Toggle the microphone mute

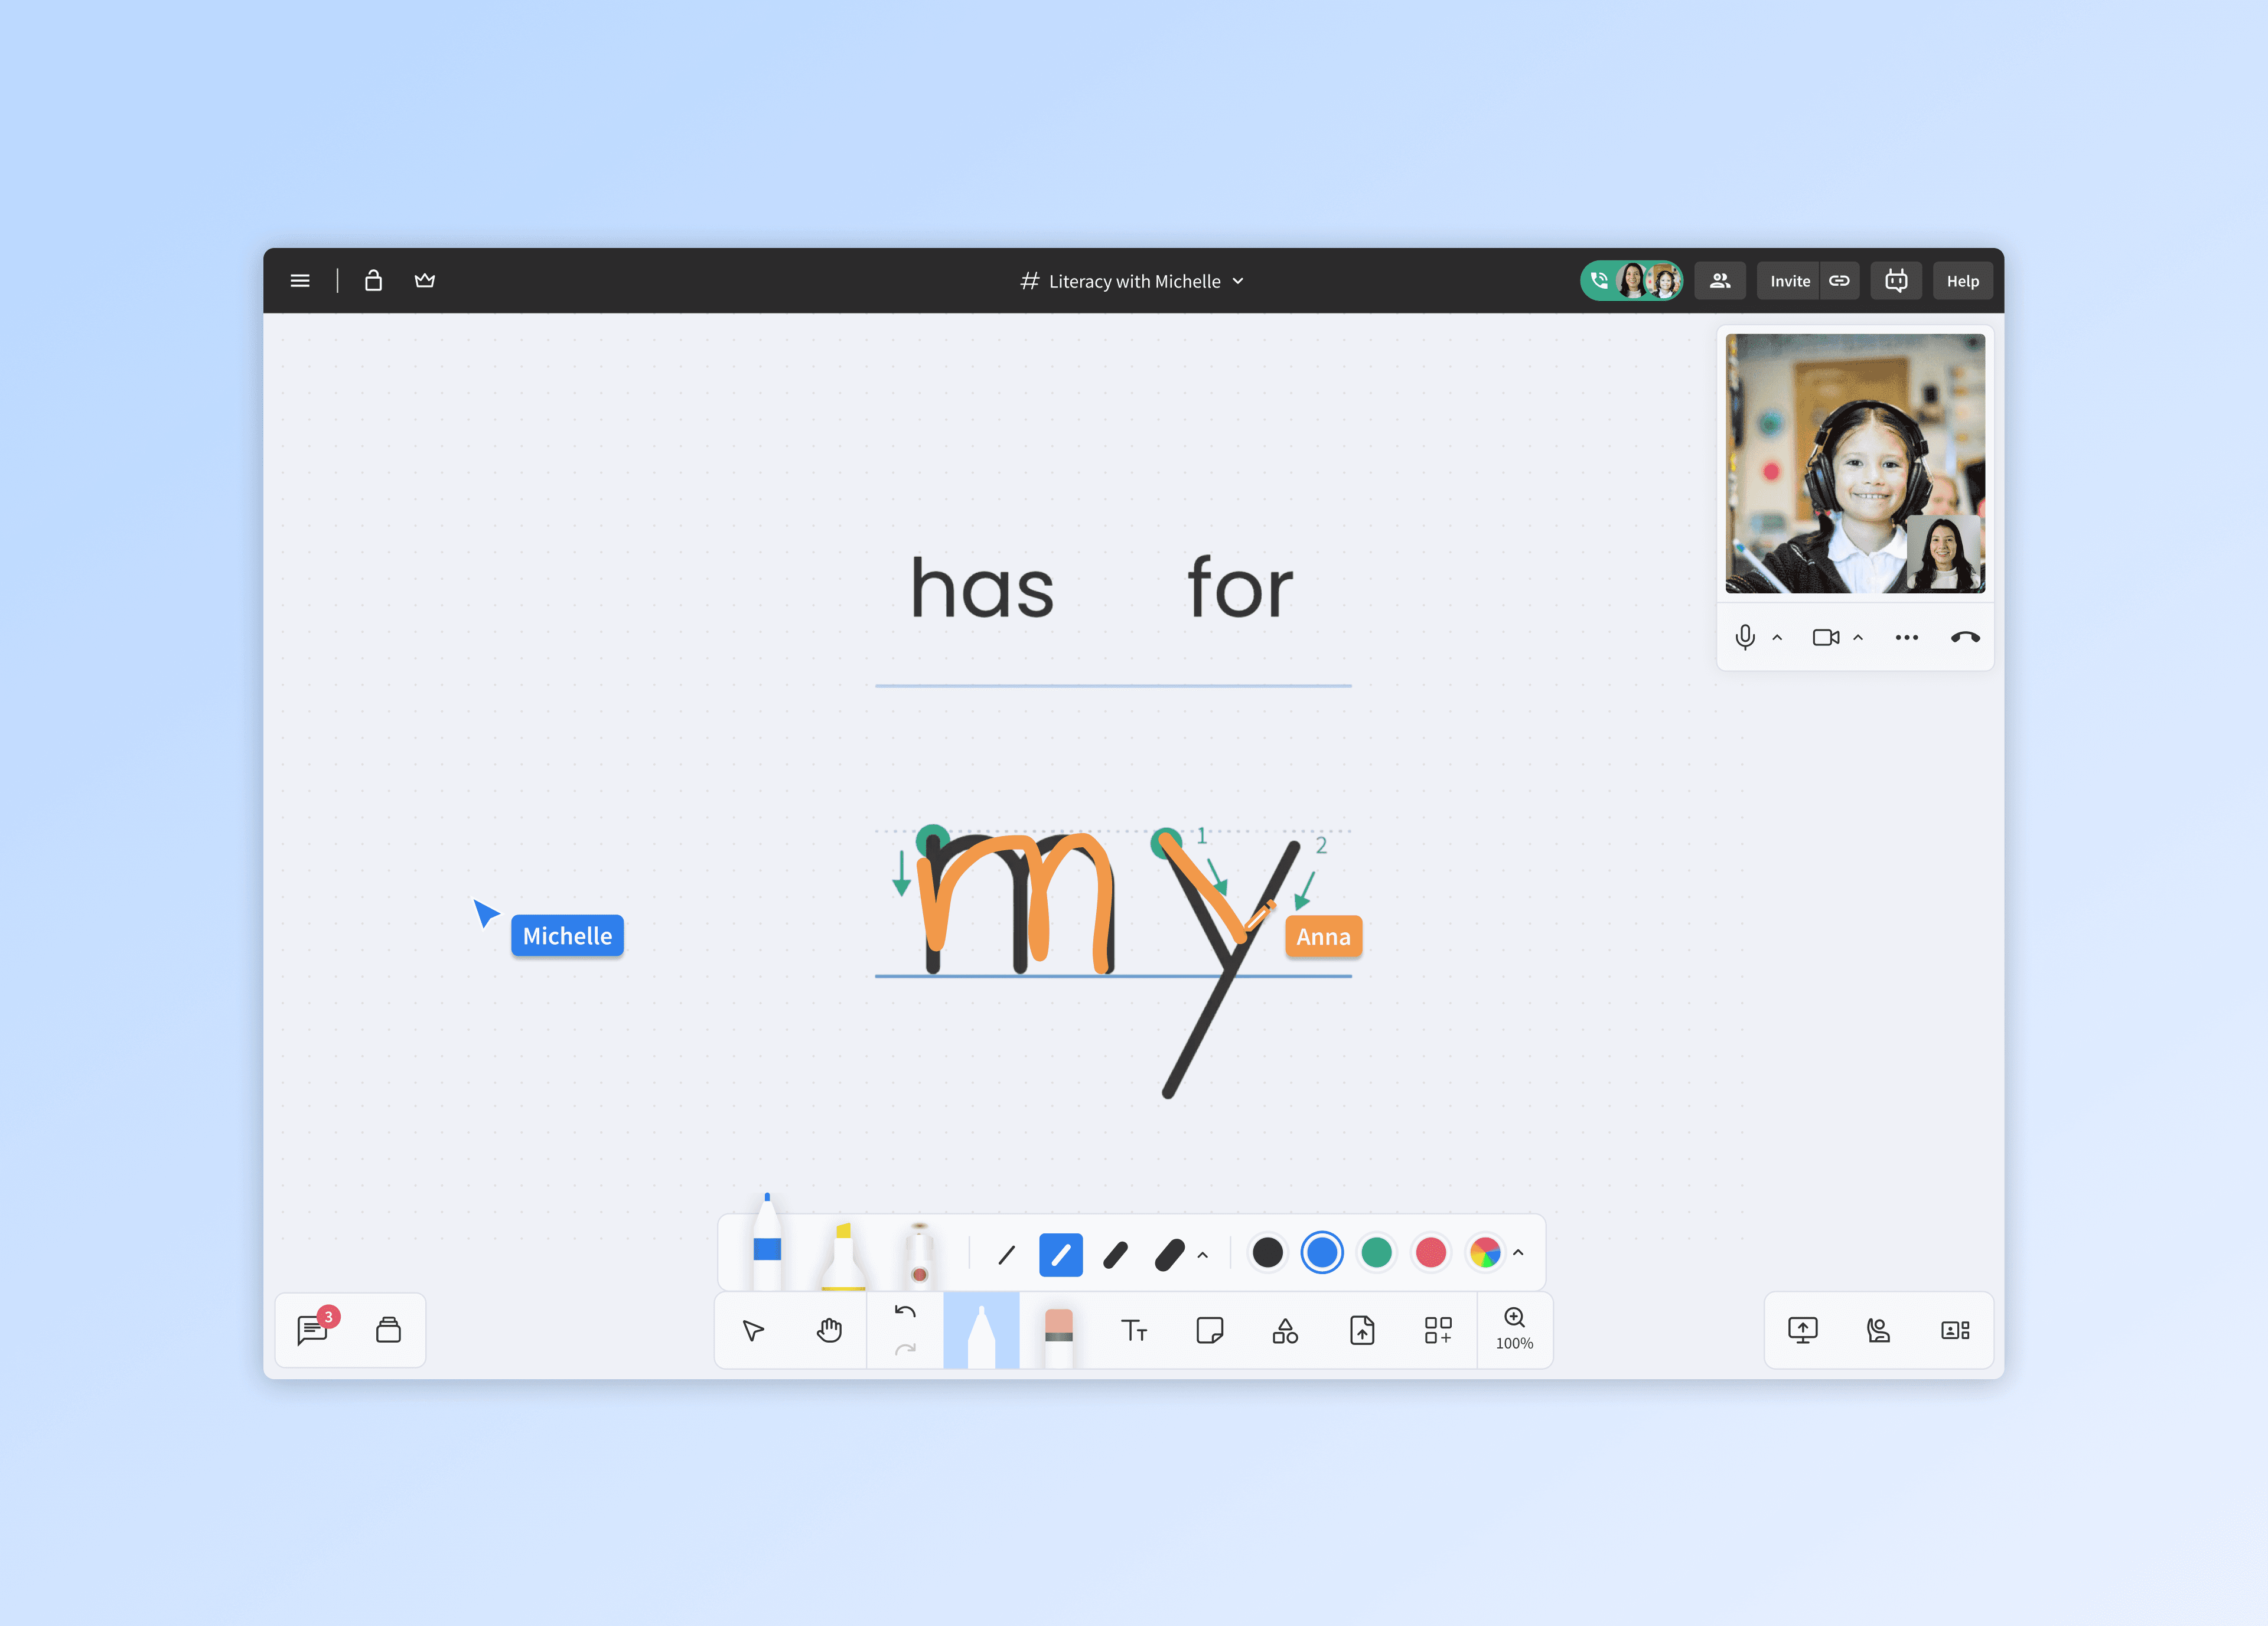click(x=1745, y=638)
